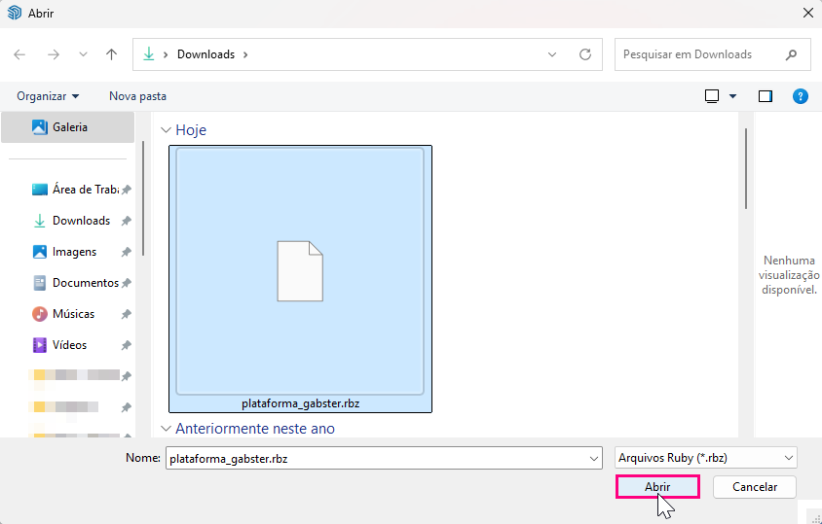The width and height of the screenshot is (822, 524).
Task: Open the Organizar menu
Action: tap(48, 96)
